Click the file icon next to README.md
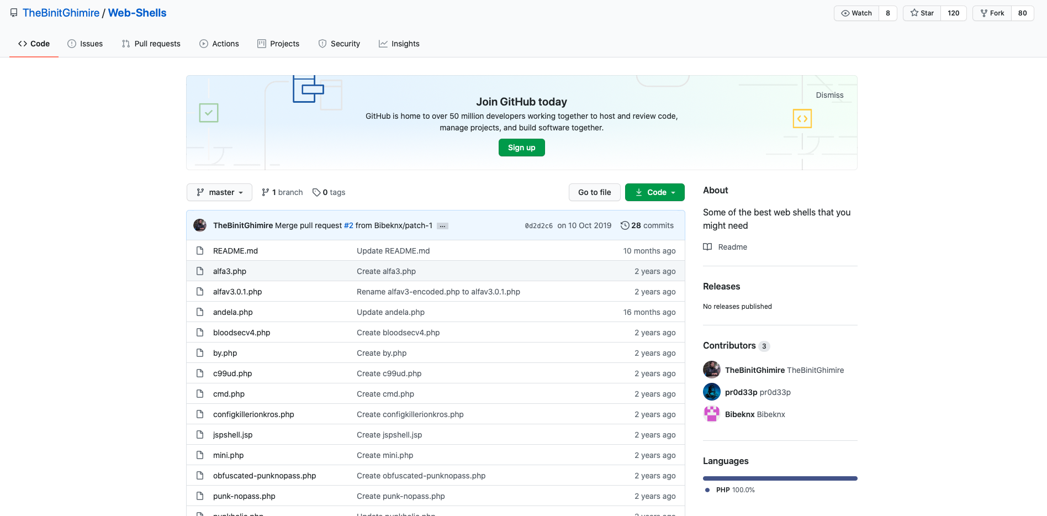The width and height of the screenshot is (1047, 516). [200, 250]
